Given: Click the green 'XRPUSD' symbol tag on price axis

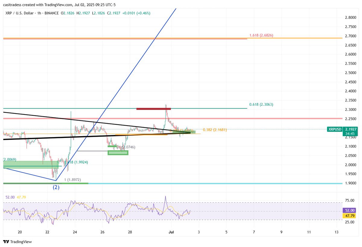Looking at the screenshot, I should (x=335, y=129).
